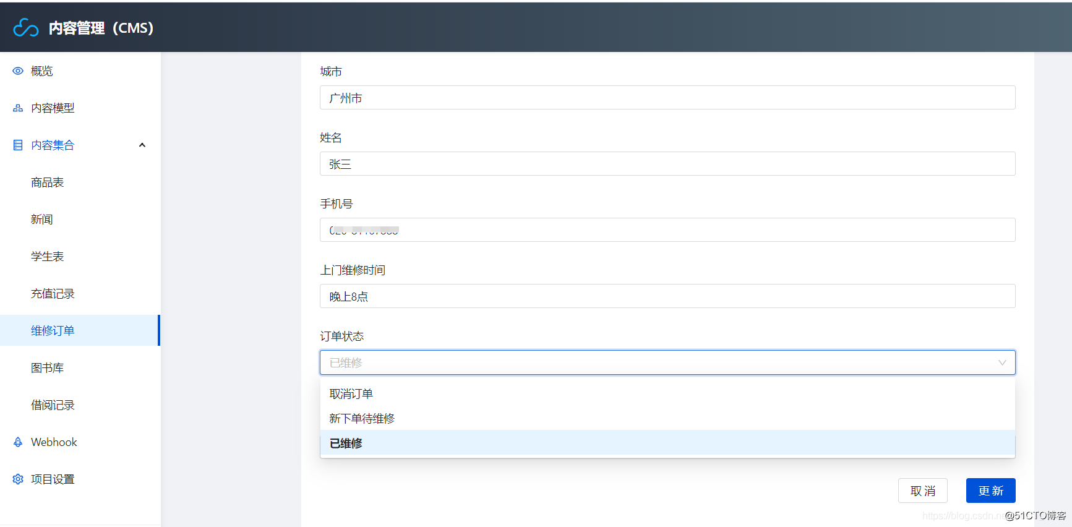Click the 上门维修时间 input showing 晚上8点
The height and width of the screenshot is (527, 1072).
(x=667, y=296)
